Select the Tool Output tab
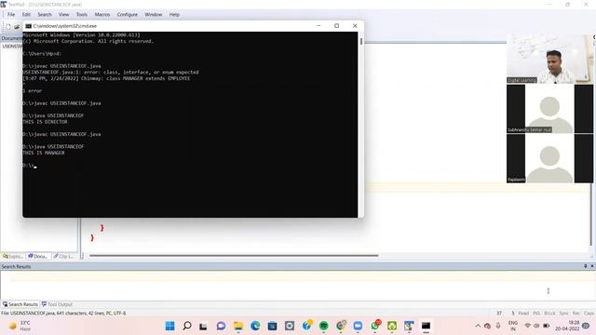Screen dimensions: 596x335 [57, 304]
